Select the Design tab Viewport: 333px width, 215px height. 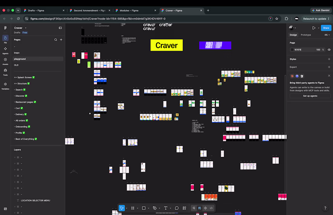point(293,35)
